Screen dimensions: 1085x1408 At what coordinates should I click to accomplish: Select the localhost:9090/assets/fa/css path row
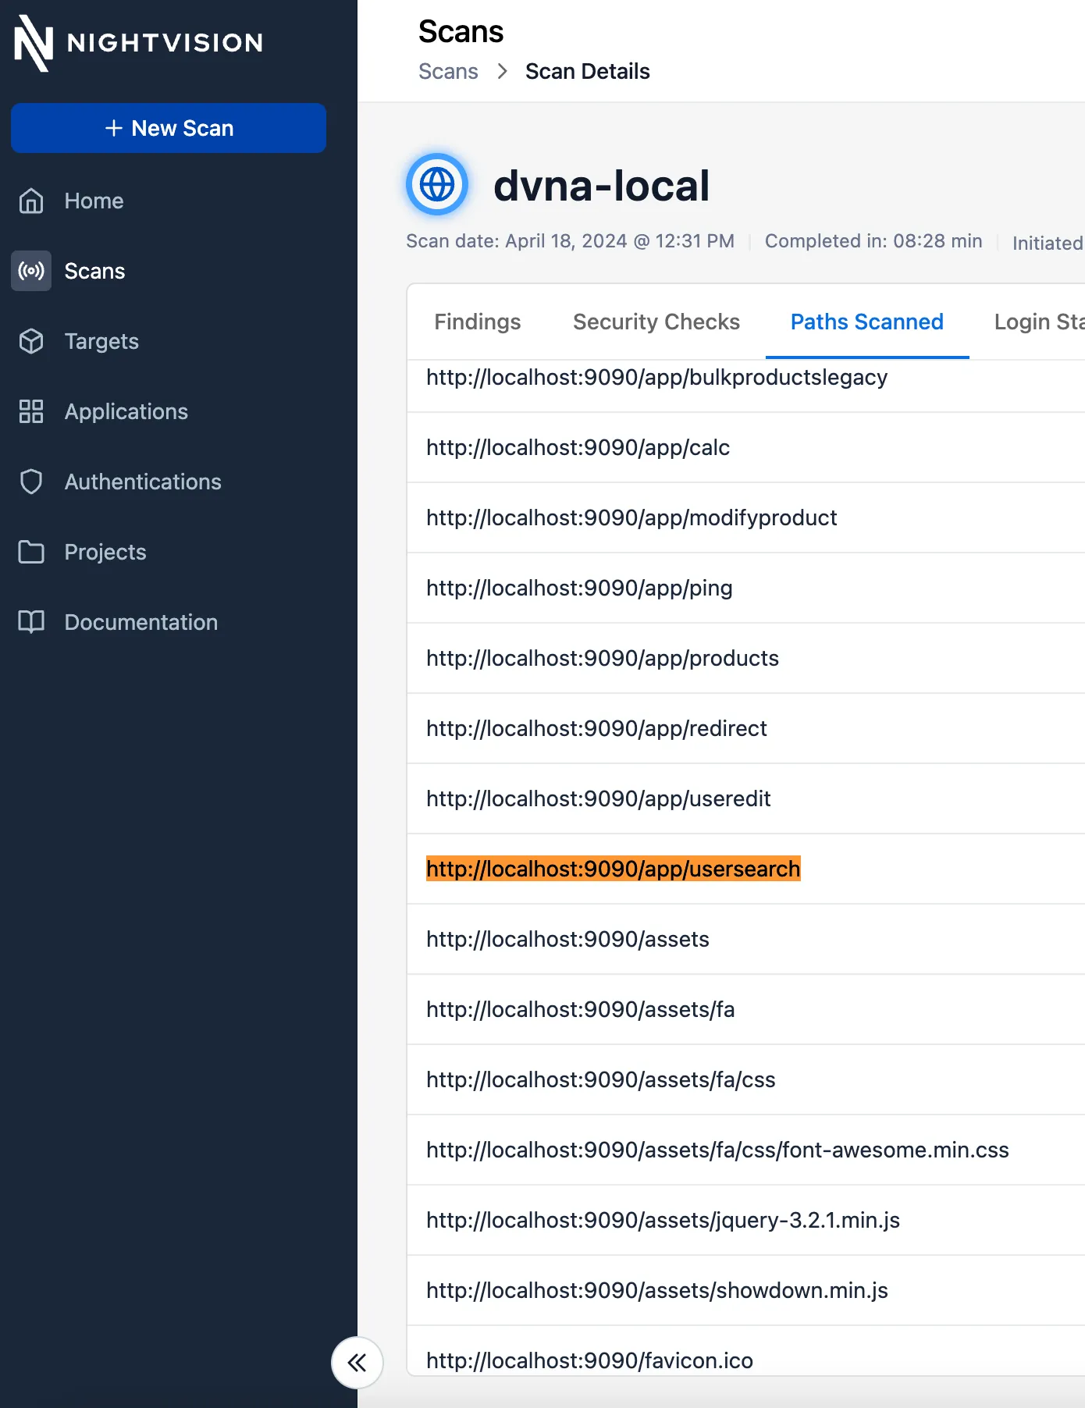(x=746, y=1079)
